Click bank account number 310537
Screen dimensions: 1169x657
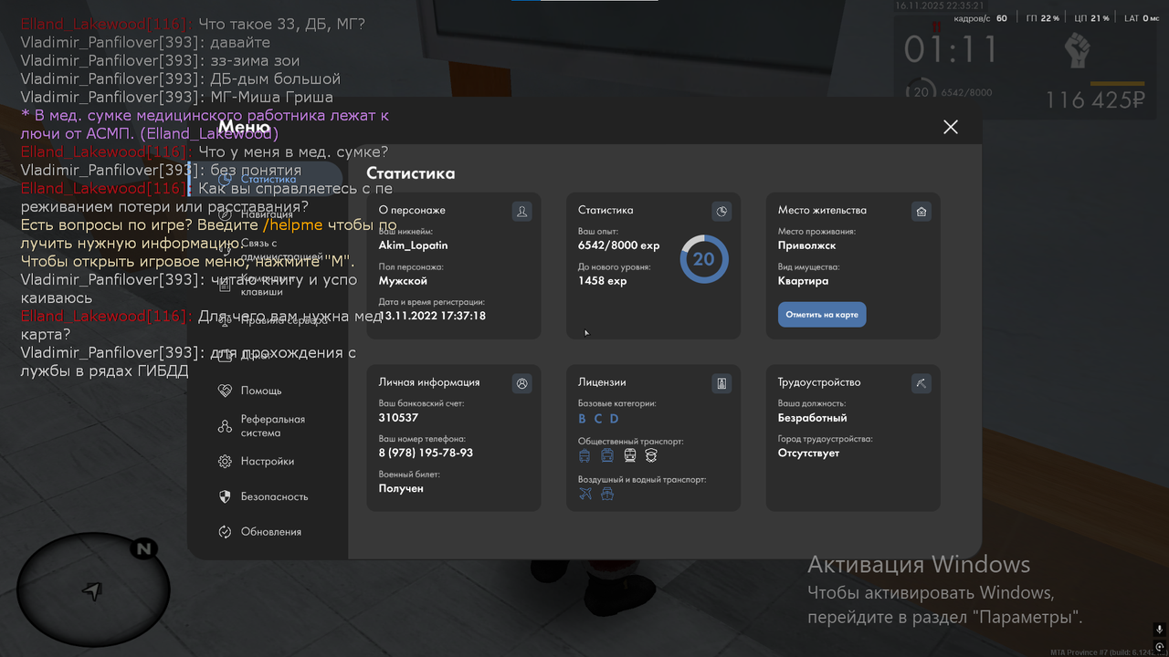point(398,418)
